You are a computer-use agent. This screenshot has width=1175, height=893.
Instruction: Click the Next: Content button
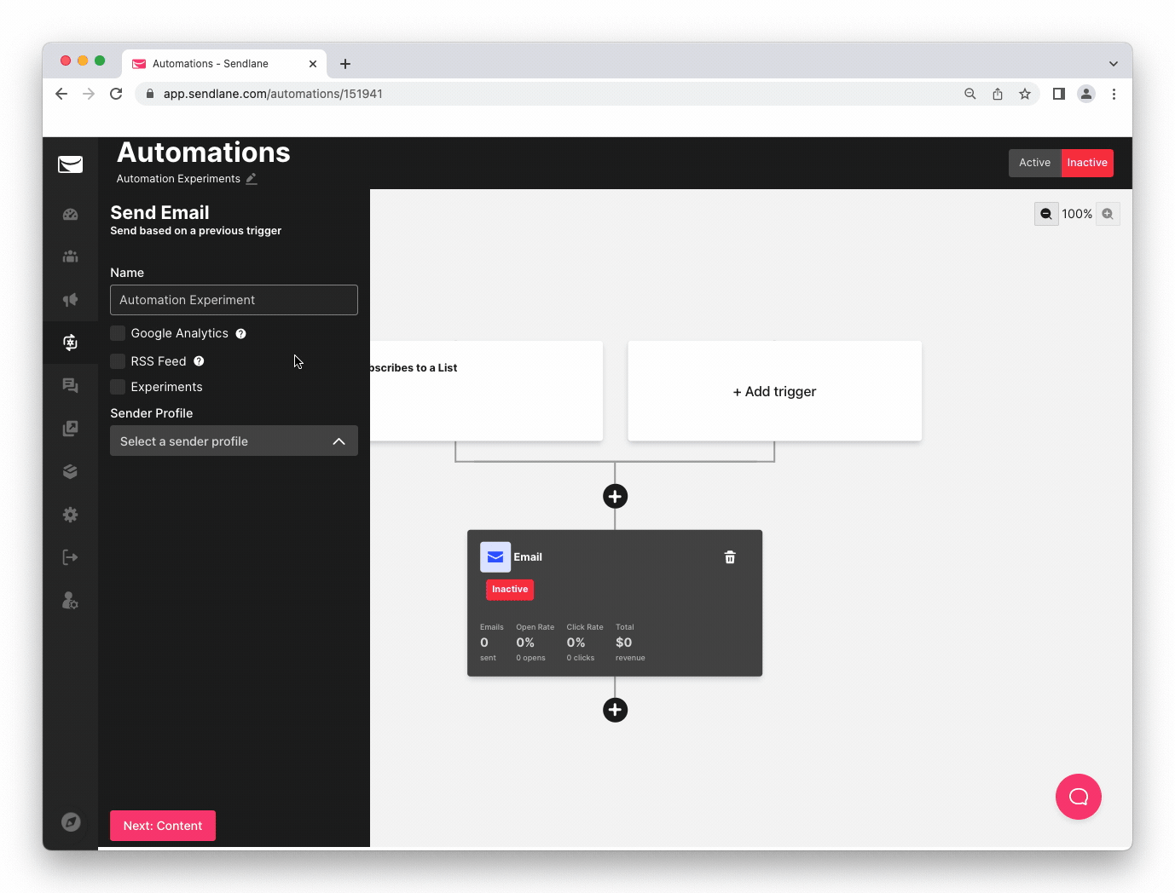[163, 826]
